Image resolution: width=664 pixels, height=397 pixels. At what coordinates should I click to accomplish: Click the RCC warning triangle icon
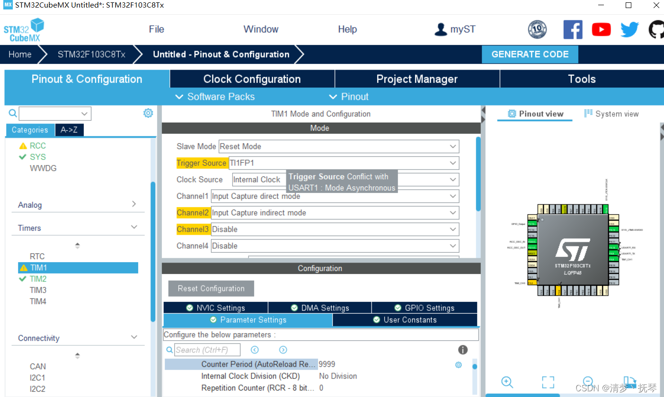(23, 146)
